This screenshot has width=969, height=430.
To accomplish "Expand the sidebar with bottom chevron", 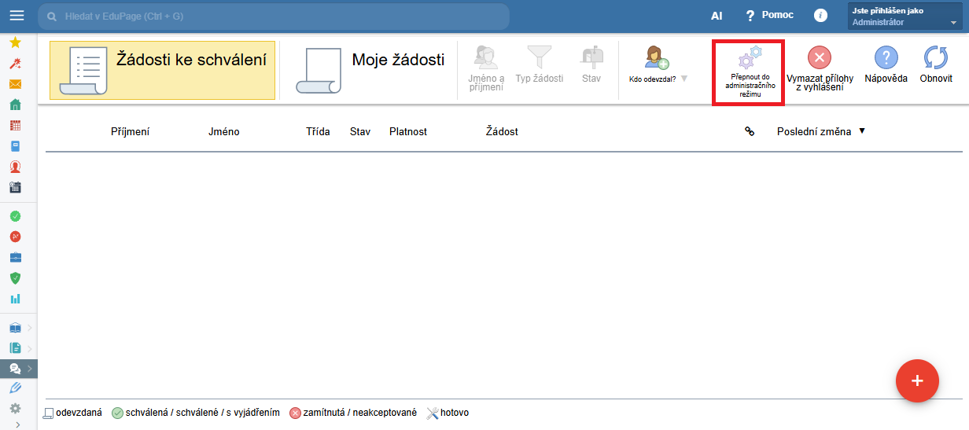I will [17, 424].
